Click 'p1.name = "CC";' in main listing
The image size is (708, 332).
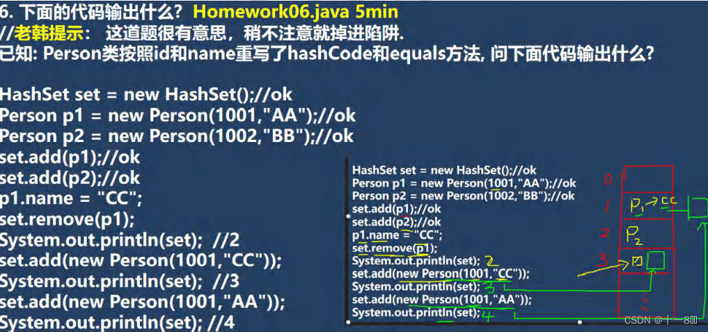71,198
